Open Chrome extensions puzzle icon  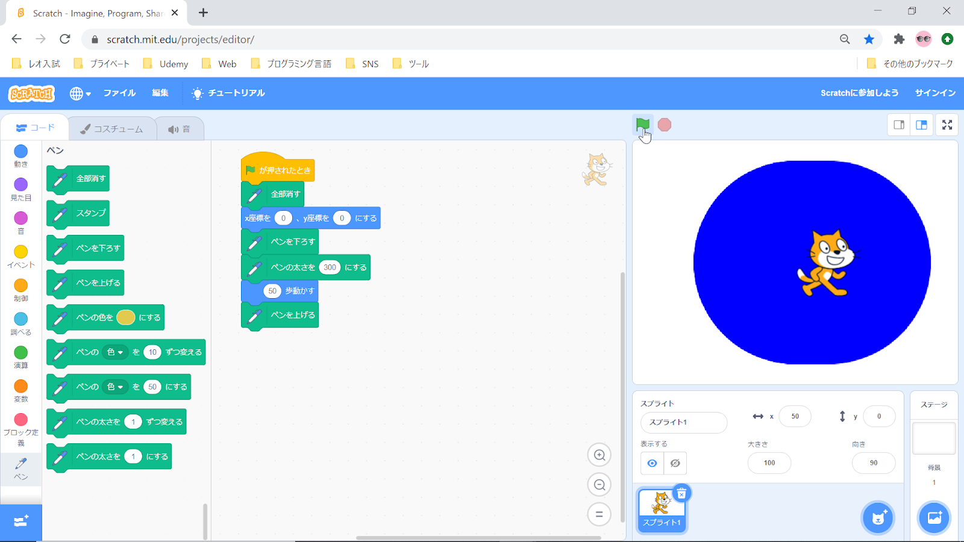899,39
